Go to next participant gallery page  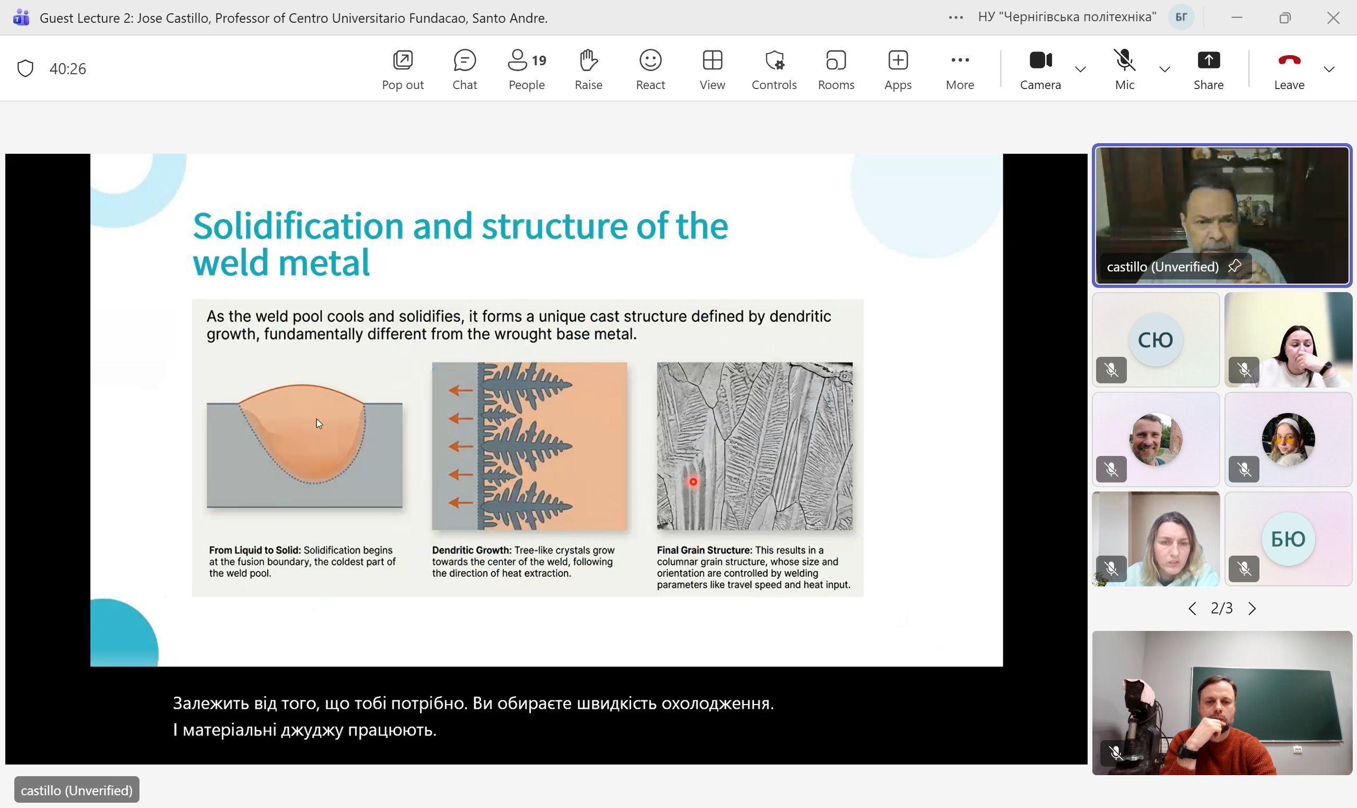coord(1252,608)
